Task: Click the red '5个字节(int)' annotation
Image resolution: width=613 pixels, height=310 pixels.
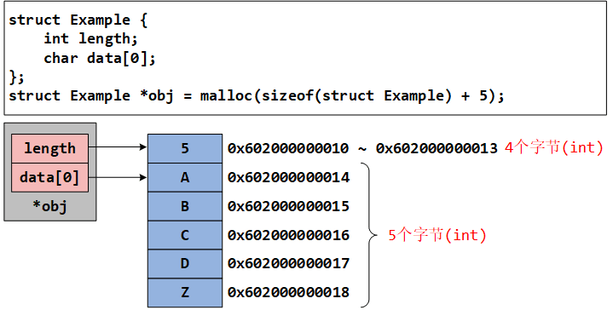Action: [x=437, y=235]
